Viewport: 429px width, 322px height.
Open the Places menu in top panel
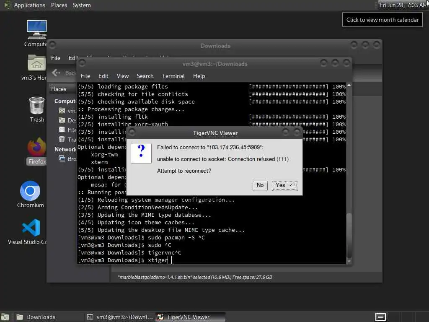(x=59, y=5)
